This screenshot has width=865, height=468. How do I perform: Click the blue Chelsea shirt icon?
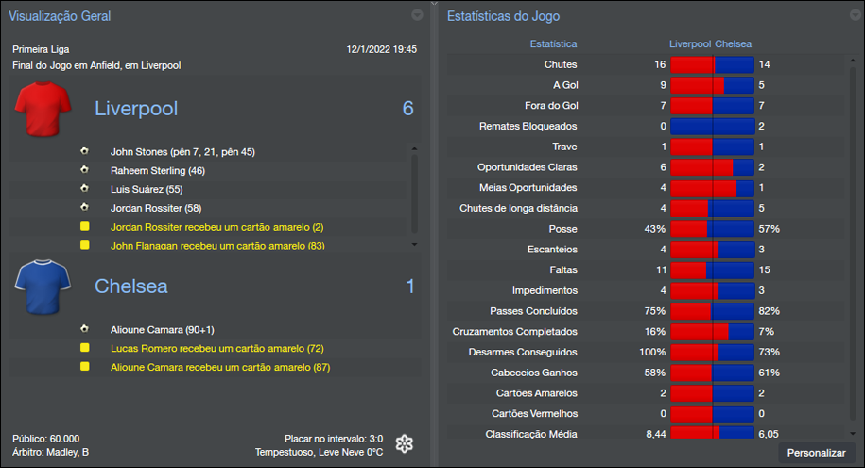point(42,286)
